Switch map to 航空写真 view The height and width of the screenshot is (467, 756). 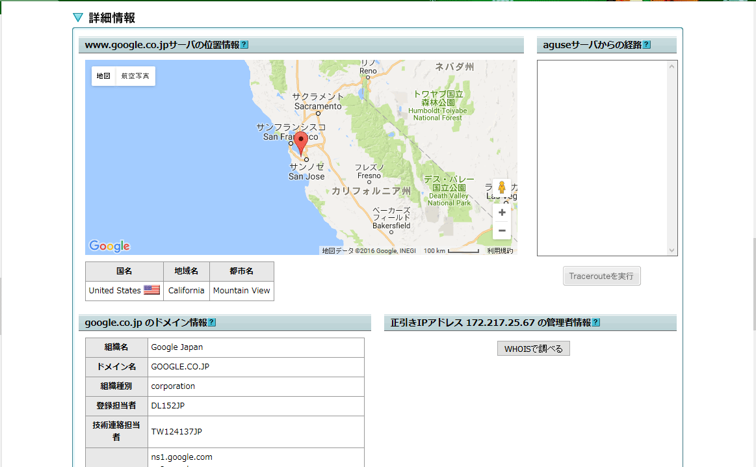pos(135,75)
